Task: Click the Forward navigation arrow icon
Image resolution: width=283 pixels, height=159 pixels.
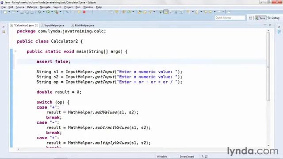Action: coord(219,12)
